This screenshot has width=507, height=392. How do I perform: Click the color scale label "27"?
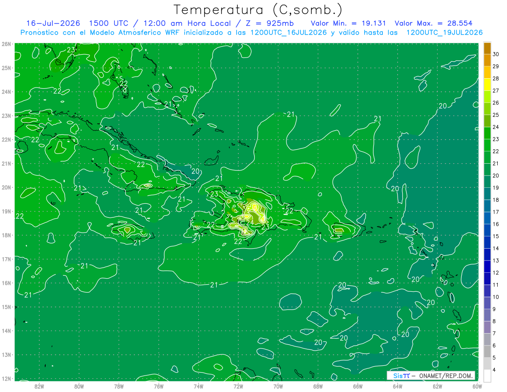(x=496, y=90)
